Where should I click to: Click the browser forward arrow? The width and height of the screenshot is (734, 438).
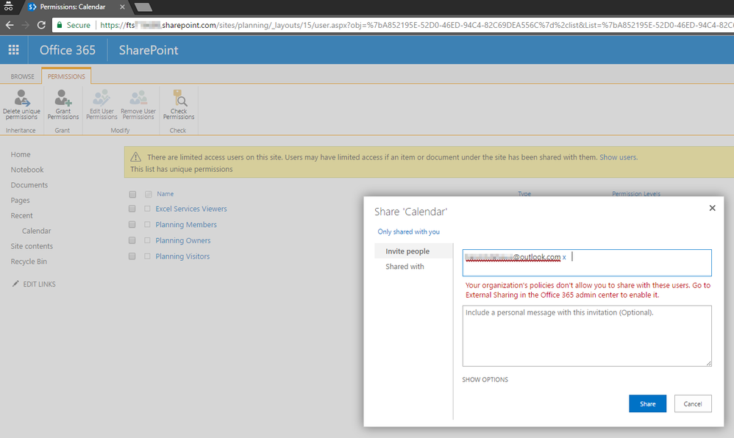point(25,25)
